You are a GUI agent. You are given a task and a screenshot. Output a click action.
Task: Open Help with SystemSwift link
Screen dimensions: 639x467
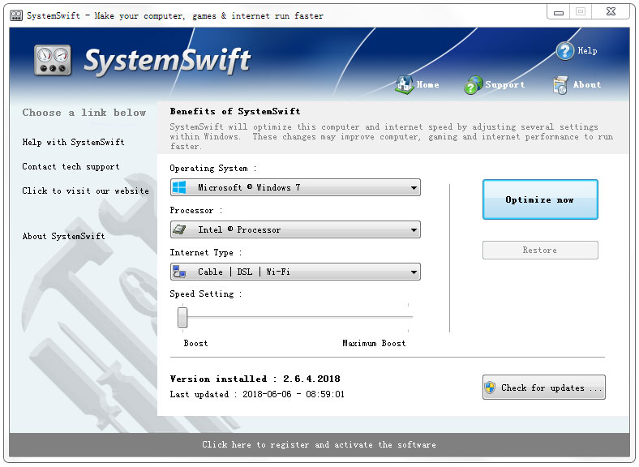(73, 142)
